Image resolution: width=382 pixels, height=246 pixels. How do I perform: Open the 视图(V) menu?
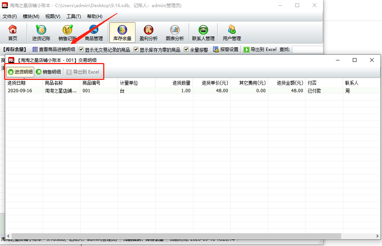[x=53, y=16]
